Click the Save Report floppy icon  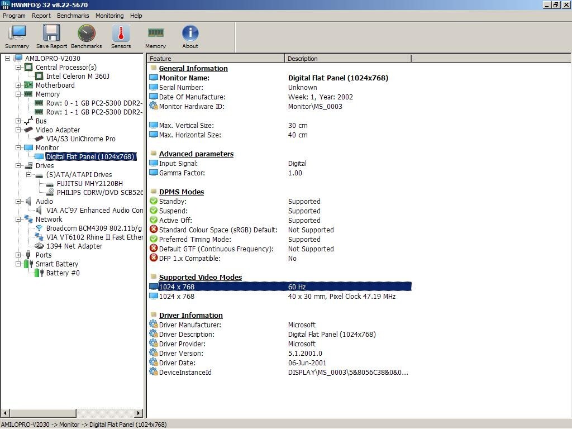[x=51, y=33]
